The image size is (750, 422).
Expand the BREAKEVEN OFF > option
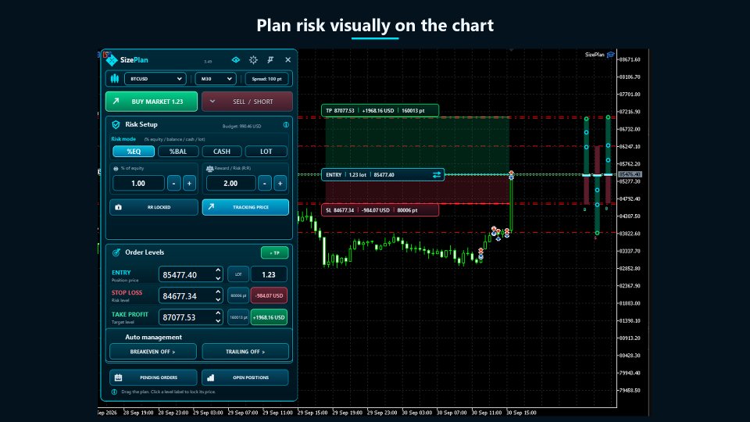pos(152,352)
